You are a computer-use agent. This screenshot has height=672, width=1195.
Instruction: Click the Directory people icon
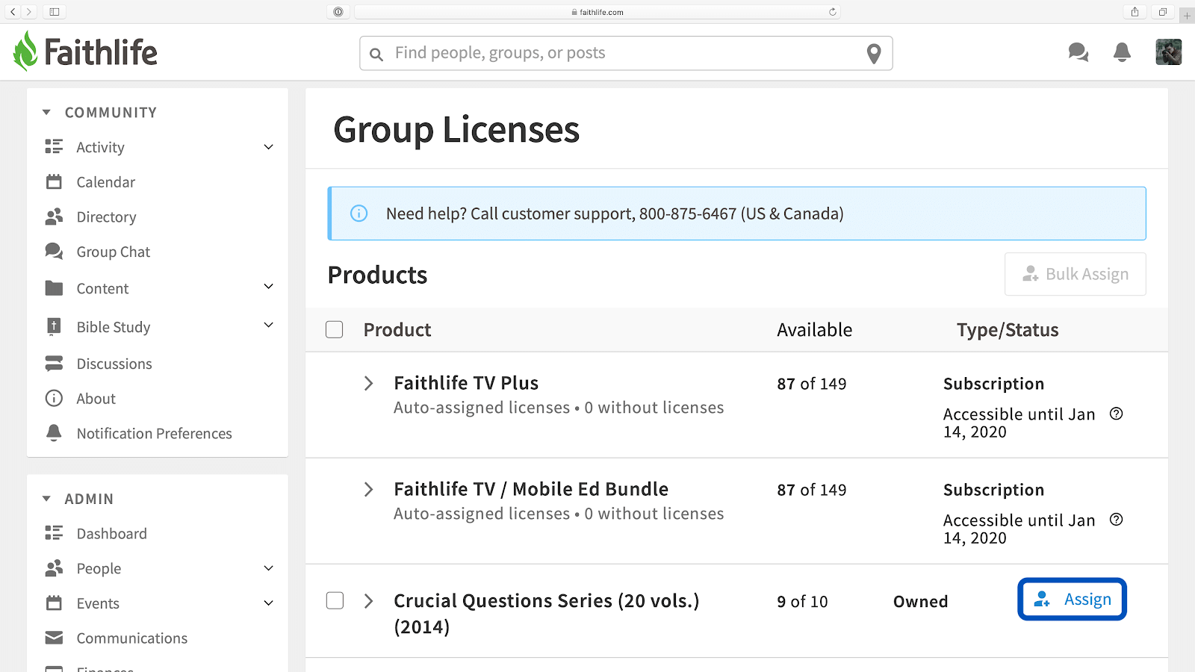tap(54, 217)
